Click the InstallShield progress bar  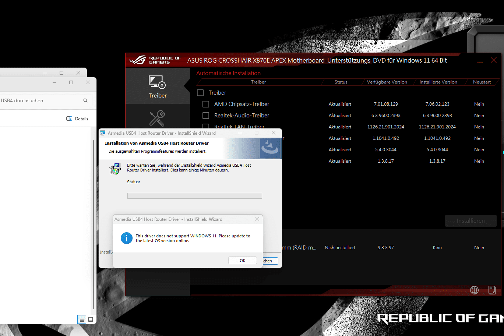(x=194, y=196)
